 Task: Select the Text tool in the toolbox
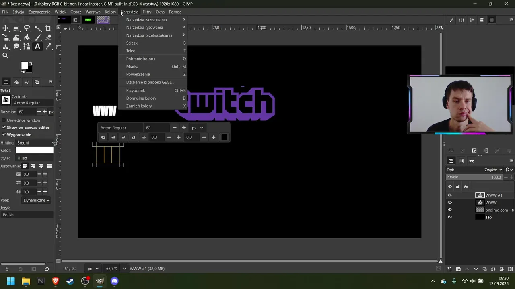(38, 47)
